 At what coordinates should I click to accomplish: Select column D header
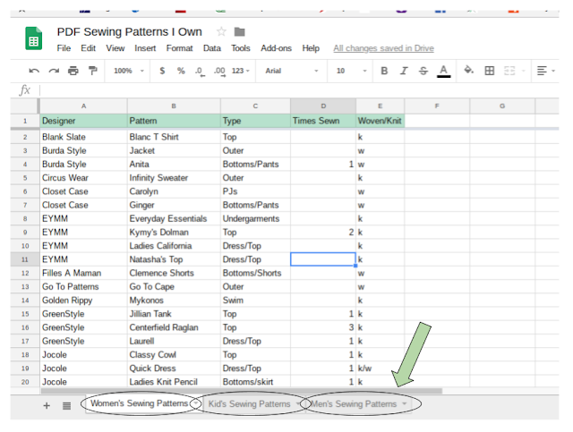point(323,106)
